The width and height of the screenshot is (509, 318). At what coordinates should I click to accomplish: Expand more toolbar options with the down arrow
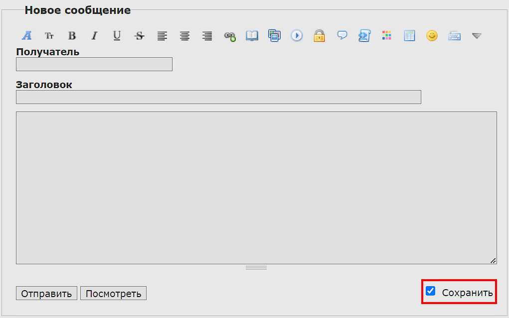pyautogui.click(x=477, y=36)
